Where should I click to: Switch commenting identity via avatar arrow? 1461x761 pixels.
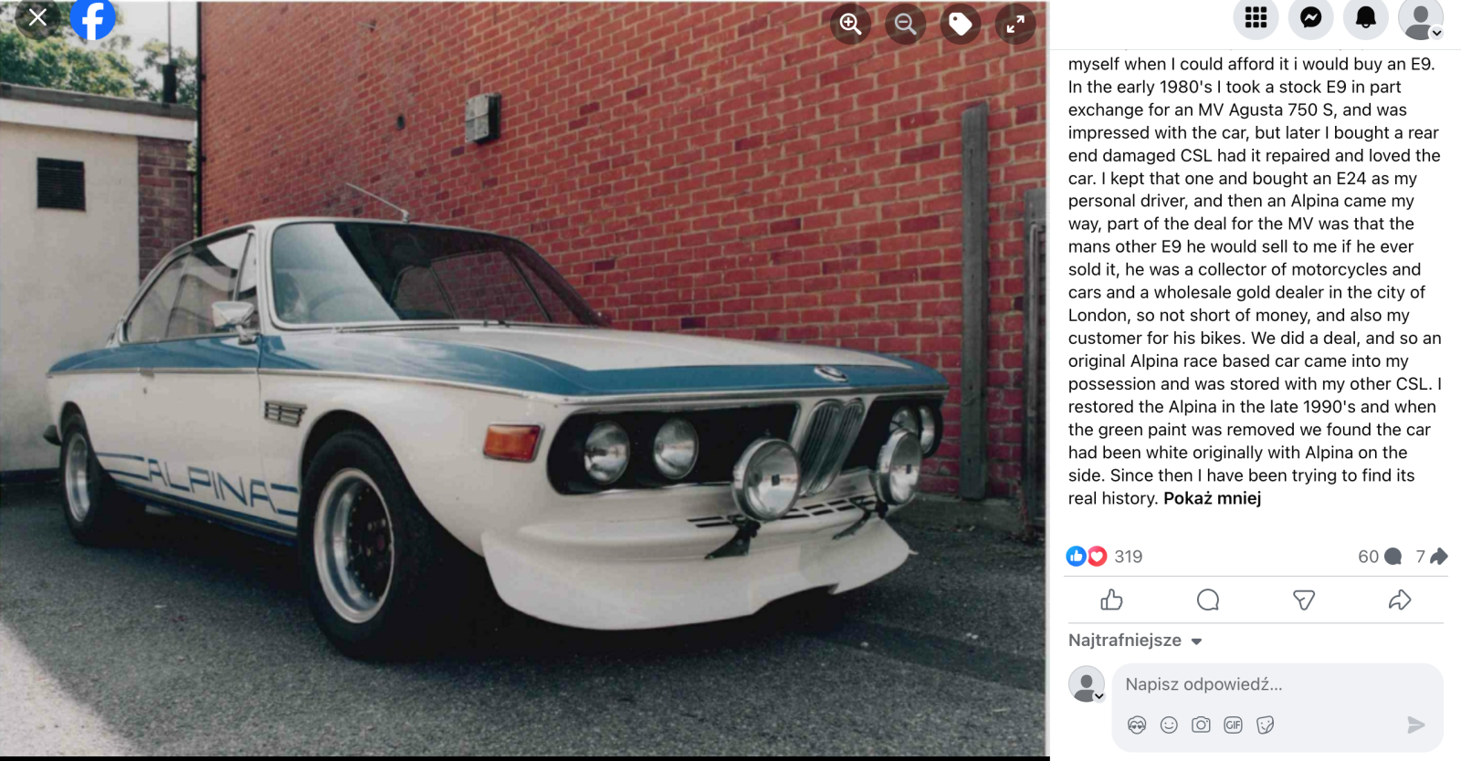click(x=1099, y=696)
